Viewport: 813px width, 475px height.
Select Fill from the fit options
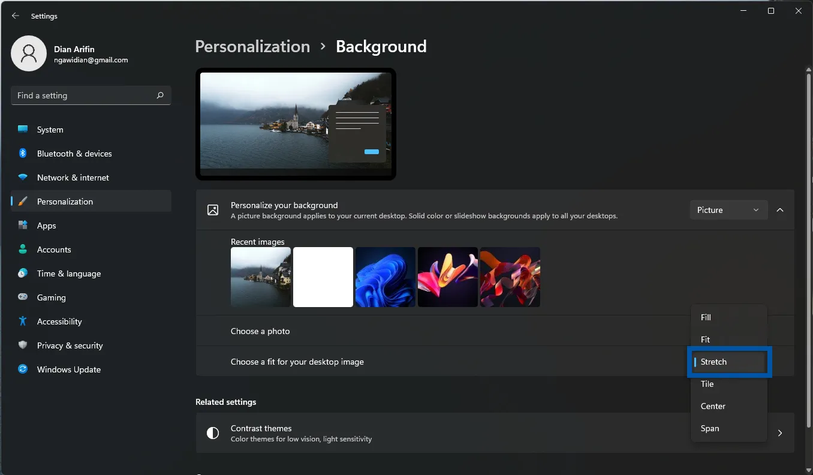(706, 317)
